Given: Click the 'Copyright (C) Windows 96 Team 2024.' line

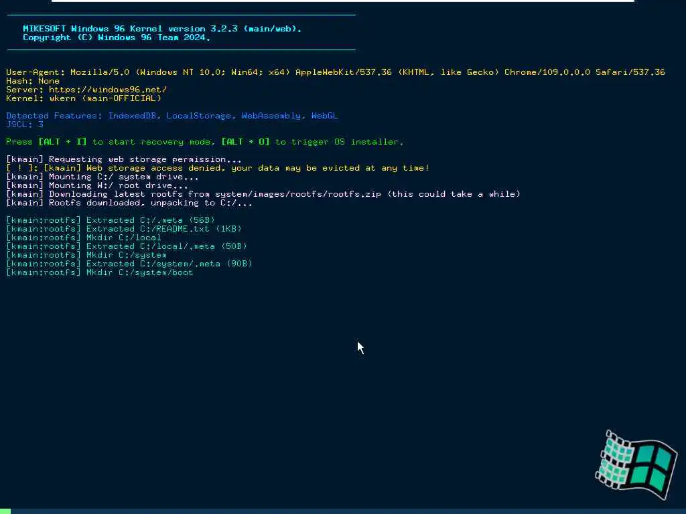Looking at the screenshot, I should (x=117, y=37).
